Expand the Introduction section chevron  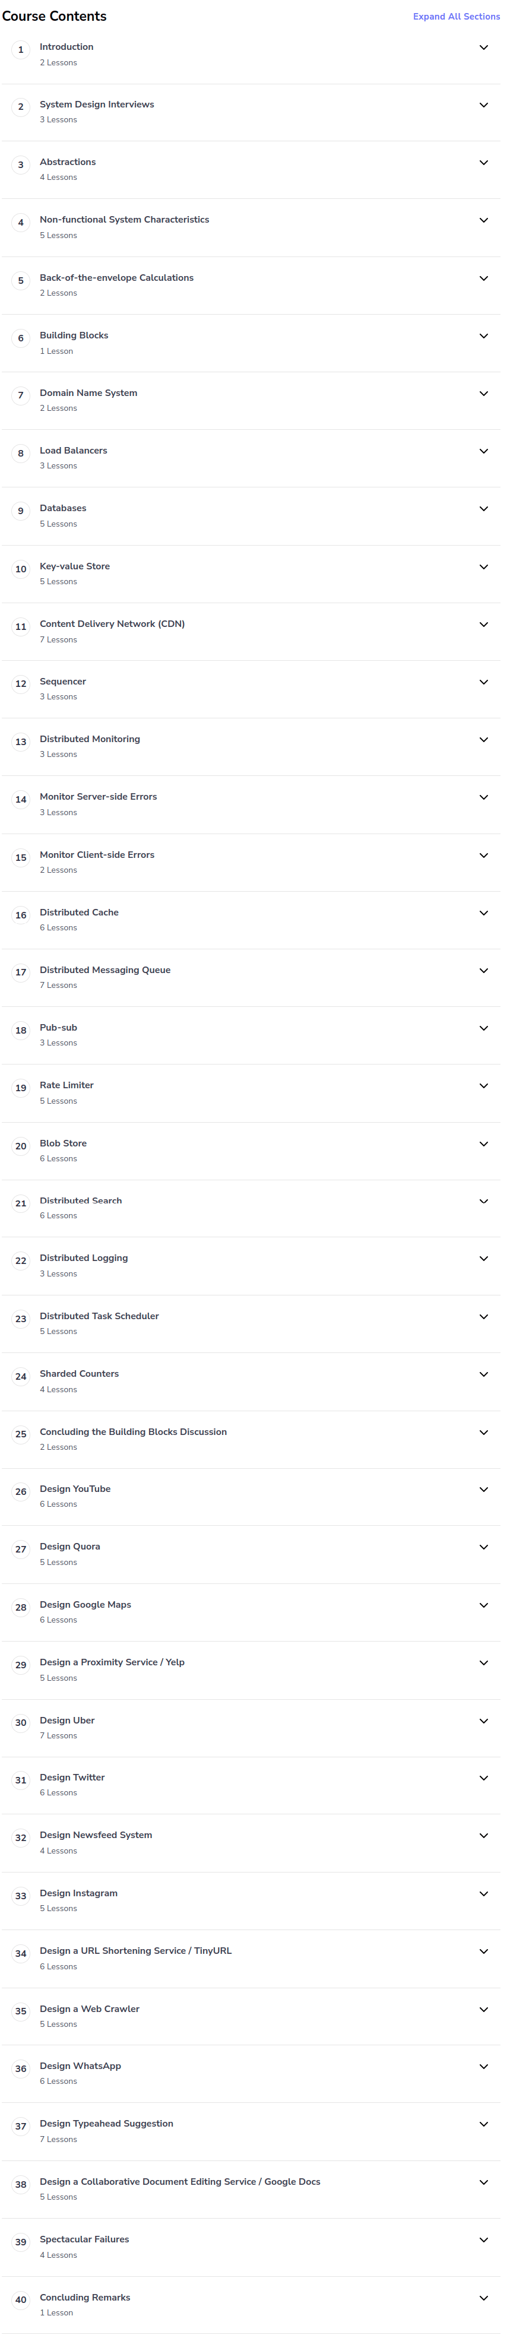pyautogui.click(x=483, y=47)
